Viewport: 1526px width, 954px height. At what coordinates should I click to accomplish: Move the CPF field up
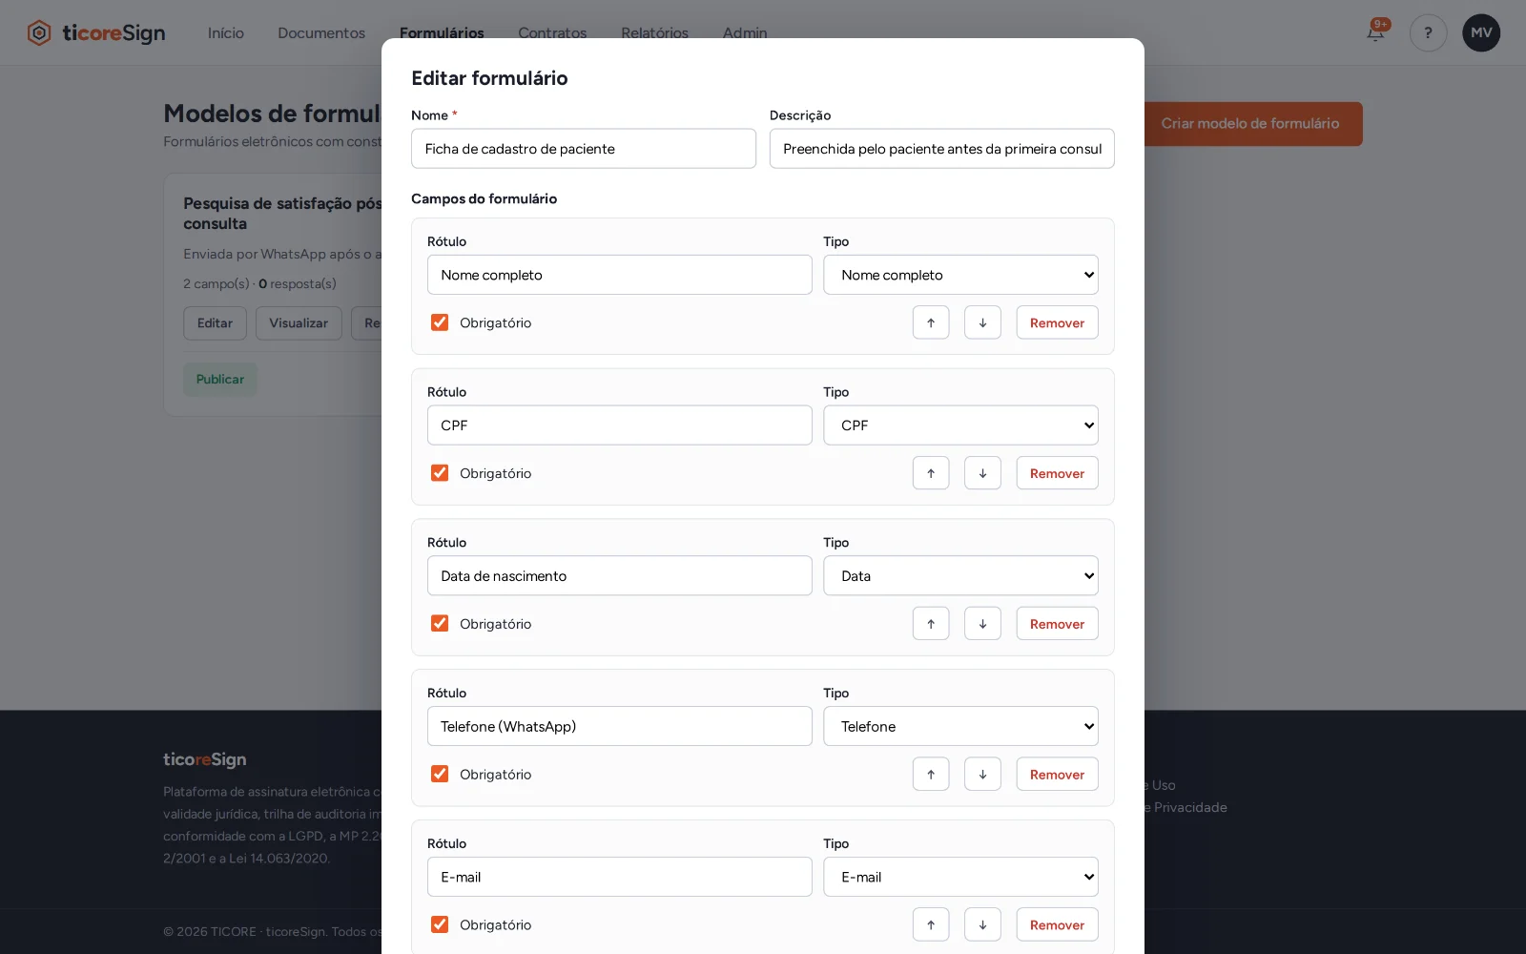931,473
